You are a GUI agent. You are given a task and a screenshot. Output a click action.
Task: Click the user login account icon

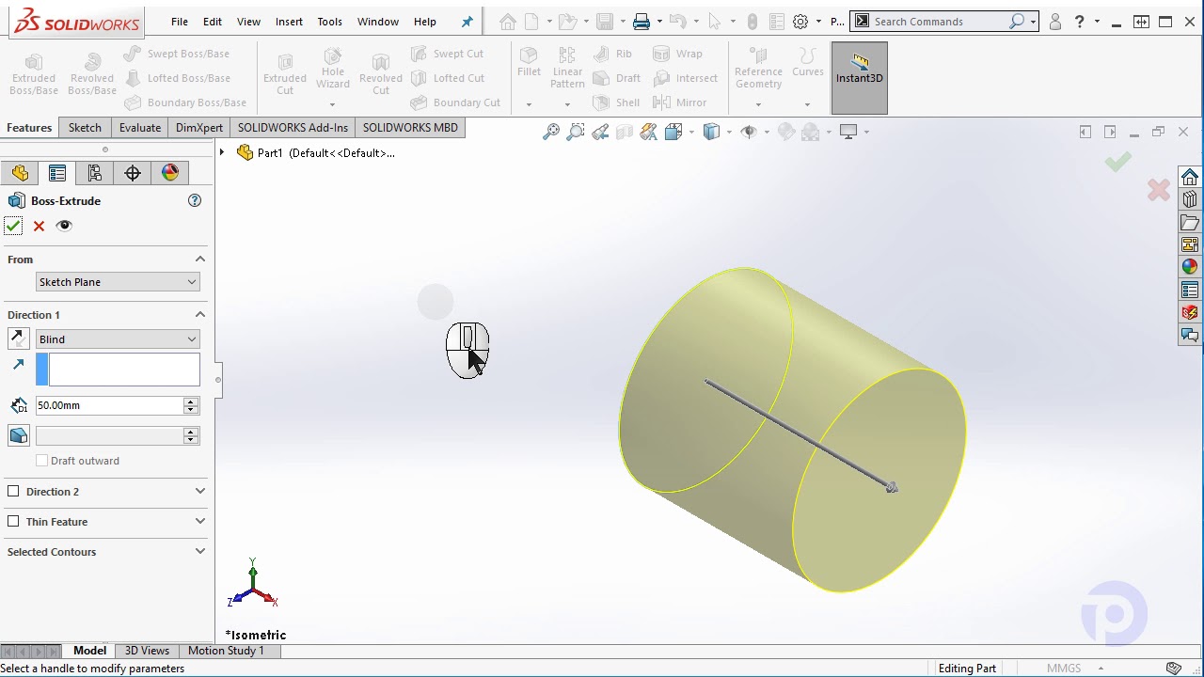point(1054,22)
